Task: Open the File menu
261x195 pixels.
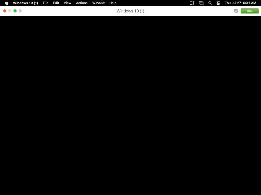Action: pyautogui.click(x=45, y=3)
